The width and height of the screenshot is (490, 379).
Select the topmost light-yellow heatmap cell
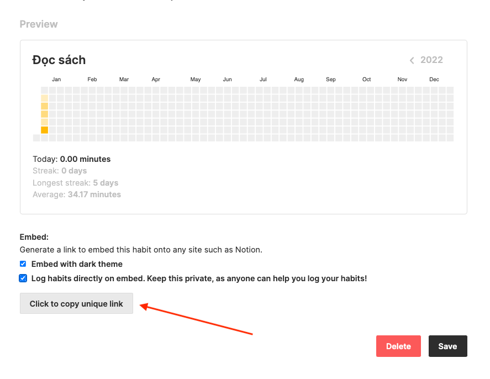click(x=44, y=98)
